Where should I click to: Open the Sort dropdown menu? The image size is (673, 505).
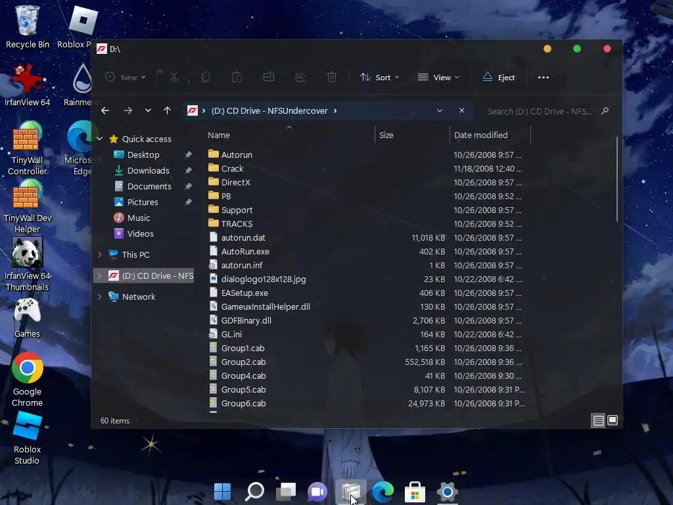[x=379, y=78]
